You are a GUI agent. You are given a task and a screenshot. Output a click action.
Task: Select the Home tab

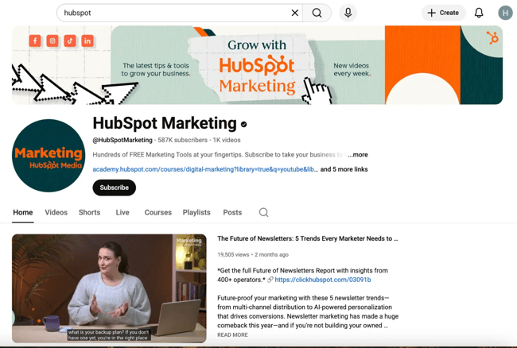tap(23, 212)
